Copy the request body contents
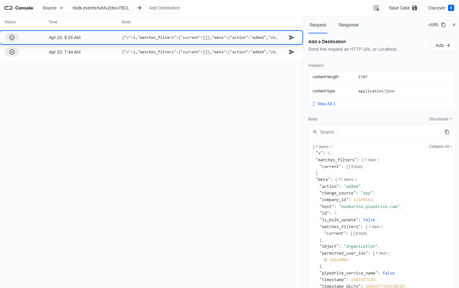 [447, 132]
